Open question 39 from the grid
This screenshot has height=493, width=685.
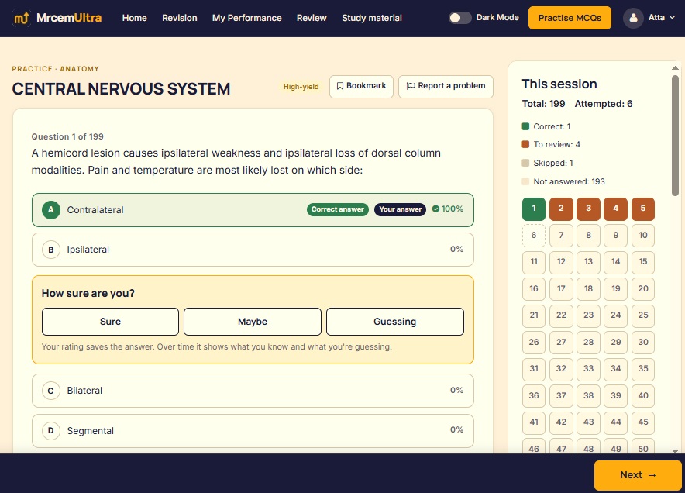[x=615, y=396]
